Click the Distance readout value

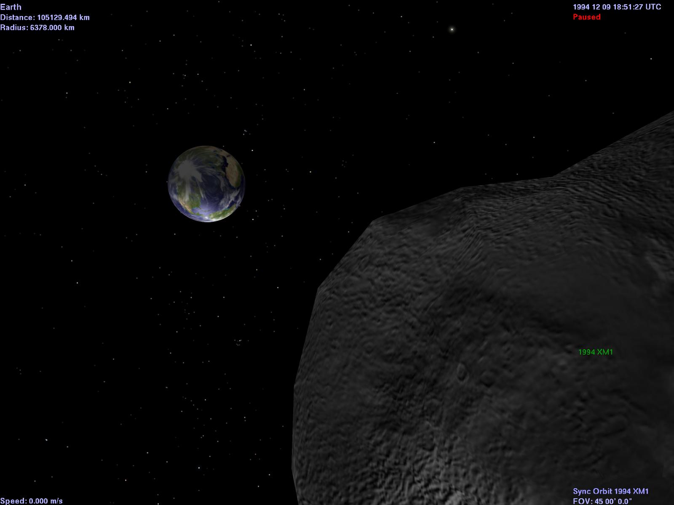point(45,18)
